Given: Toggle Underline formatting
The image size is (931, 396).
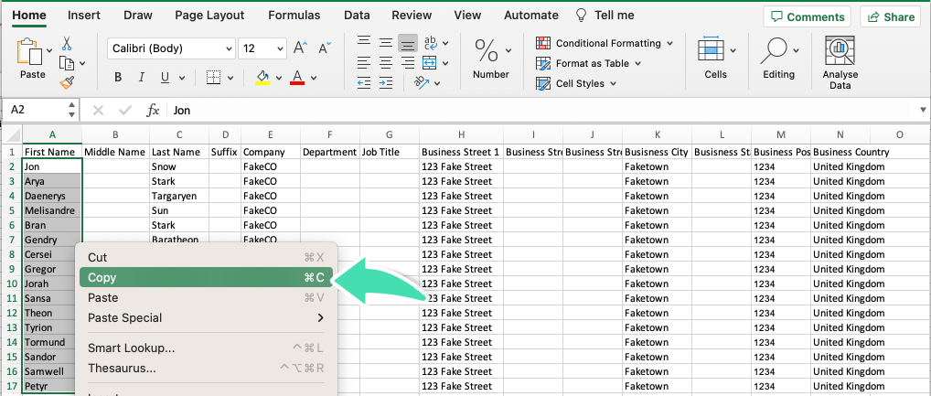Looking at the screenshot, I should (165, 77).
